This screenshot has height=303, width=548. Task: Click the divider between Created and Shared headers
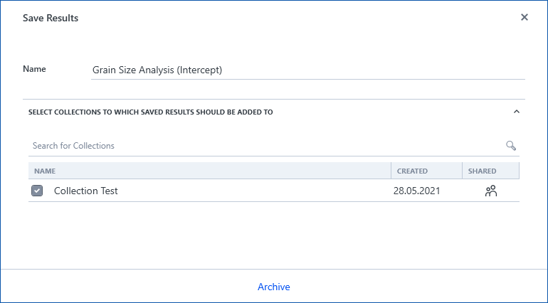click(462, 171)
